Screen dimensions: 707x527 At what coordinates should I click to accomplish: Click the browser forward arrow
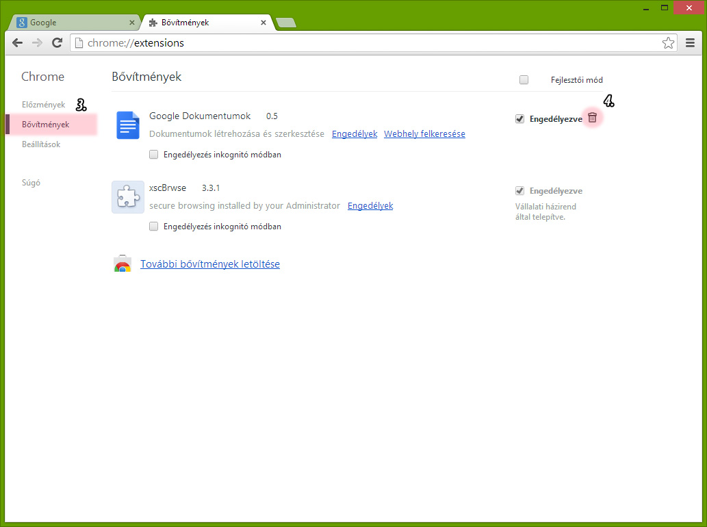(x=38, y=43)
